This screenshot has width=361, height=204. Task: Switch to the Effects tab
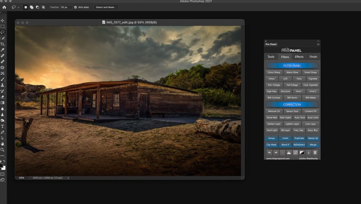[299, 57]
